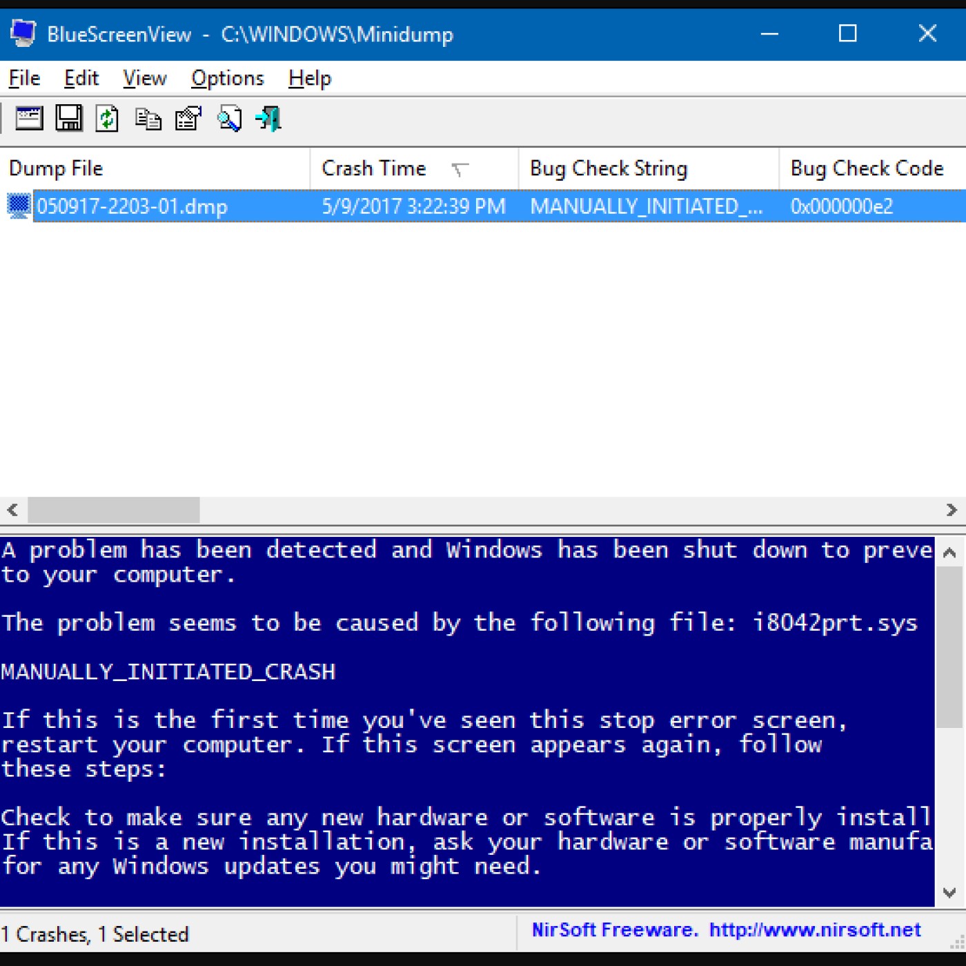Screen dimensions: 966x966
Task: Click the Save Selected Items floppy icon
Action: [68, 119]
